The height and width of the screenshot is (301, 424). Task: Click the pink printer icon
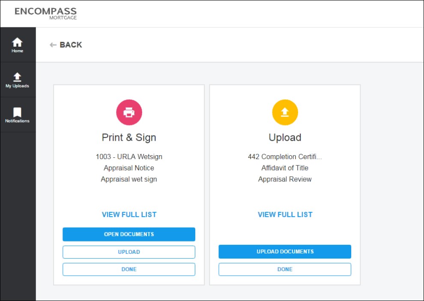(129, 112)
